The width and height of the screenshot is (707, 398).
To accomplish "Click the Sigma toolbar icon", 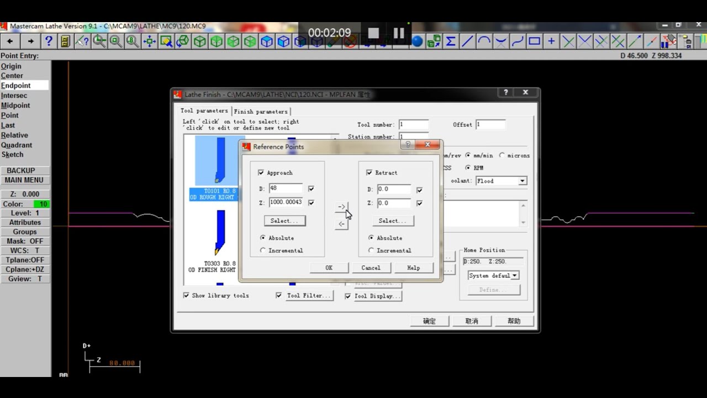I will 451,41.
